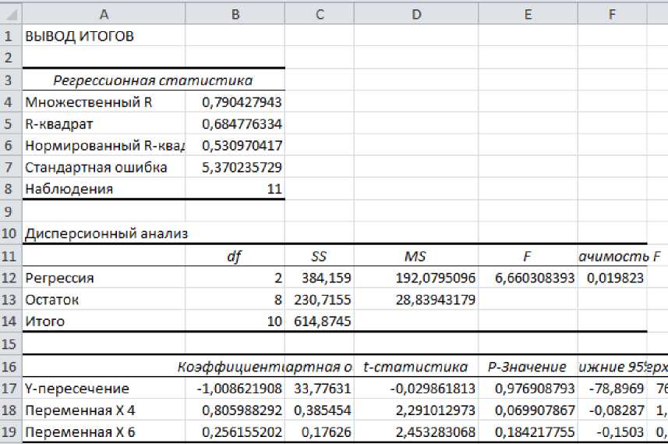The height and width of the screenshot is (444, 668).
Task: Select row 9 header
Action: [10, 211]
